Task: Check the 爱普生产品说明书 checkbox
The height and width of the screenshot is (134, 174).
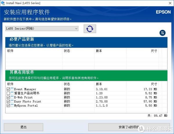Action: tap(8, 93)
